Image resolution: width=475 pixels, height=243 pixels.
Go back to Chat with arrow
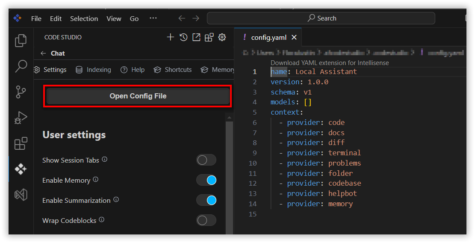(43, 53)
